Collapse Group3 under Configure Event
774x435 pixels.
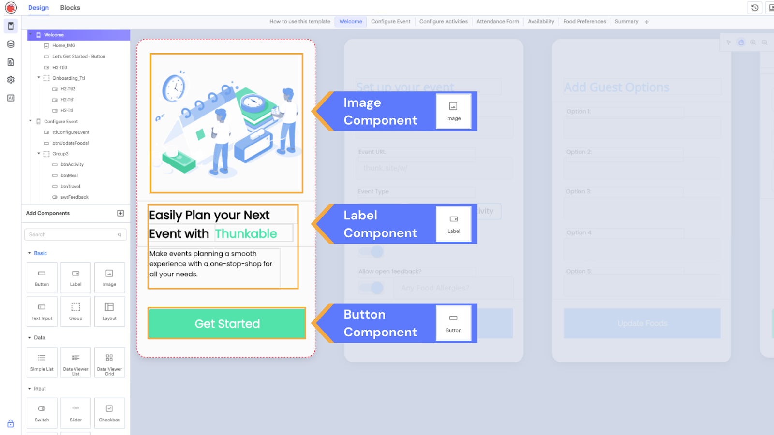click(39, 153)
